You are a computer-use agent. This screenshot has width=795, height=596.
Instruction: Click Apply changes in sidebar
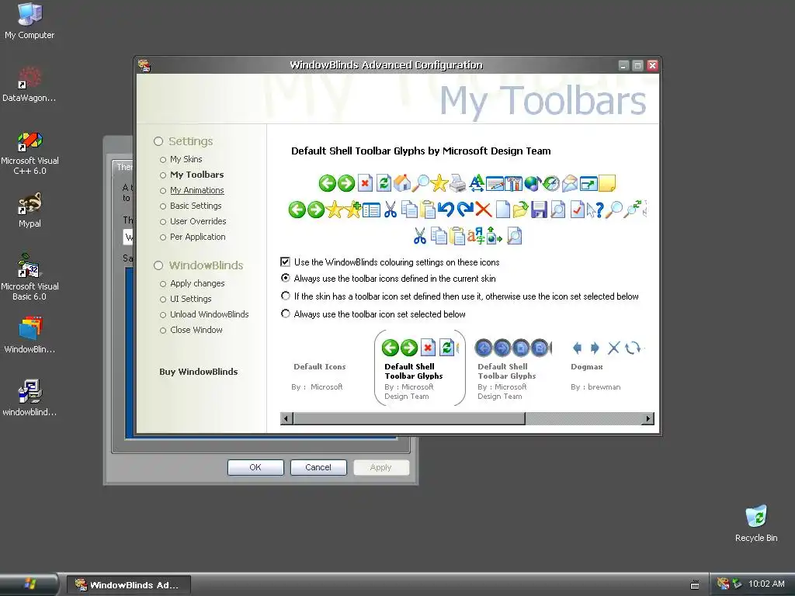197,283
